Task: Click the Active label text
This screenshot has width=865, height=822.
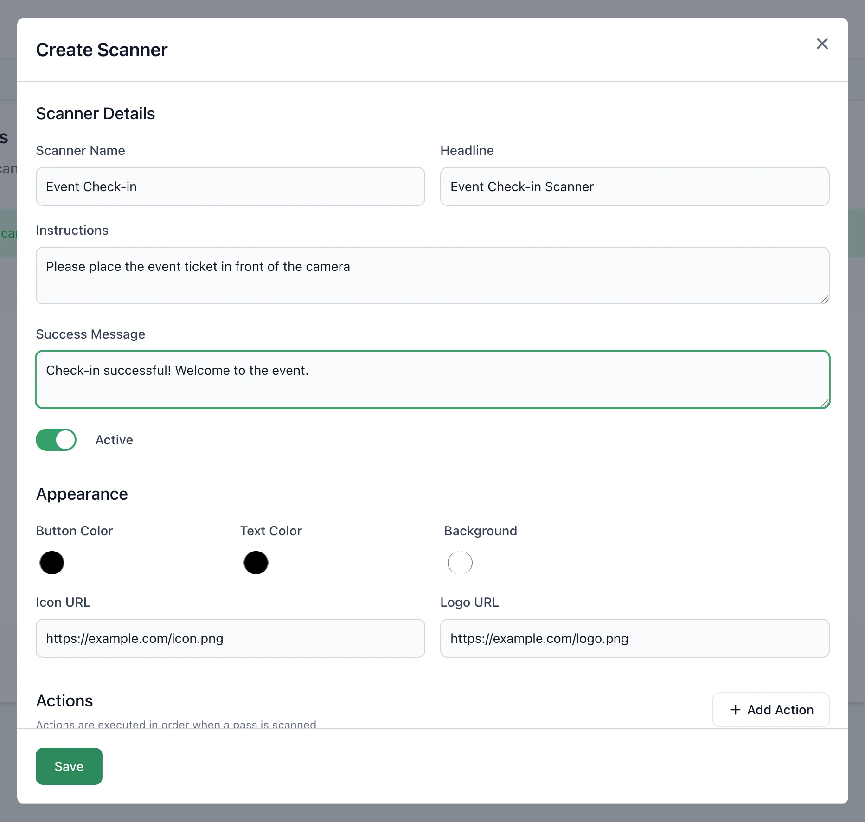Action: [114, 440]
